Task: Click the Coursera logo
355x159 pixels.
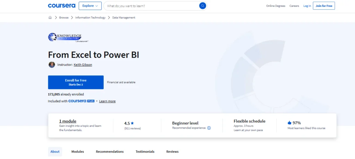Action: pyautogui.click(x=62, y=6)
